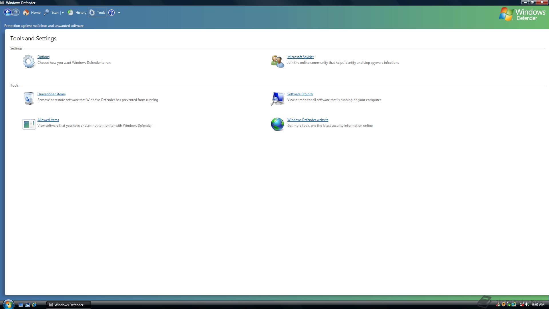Click the Software Explorer monitor icon

pos(277,98)
